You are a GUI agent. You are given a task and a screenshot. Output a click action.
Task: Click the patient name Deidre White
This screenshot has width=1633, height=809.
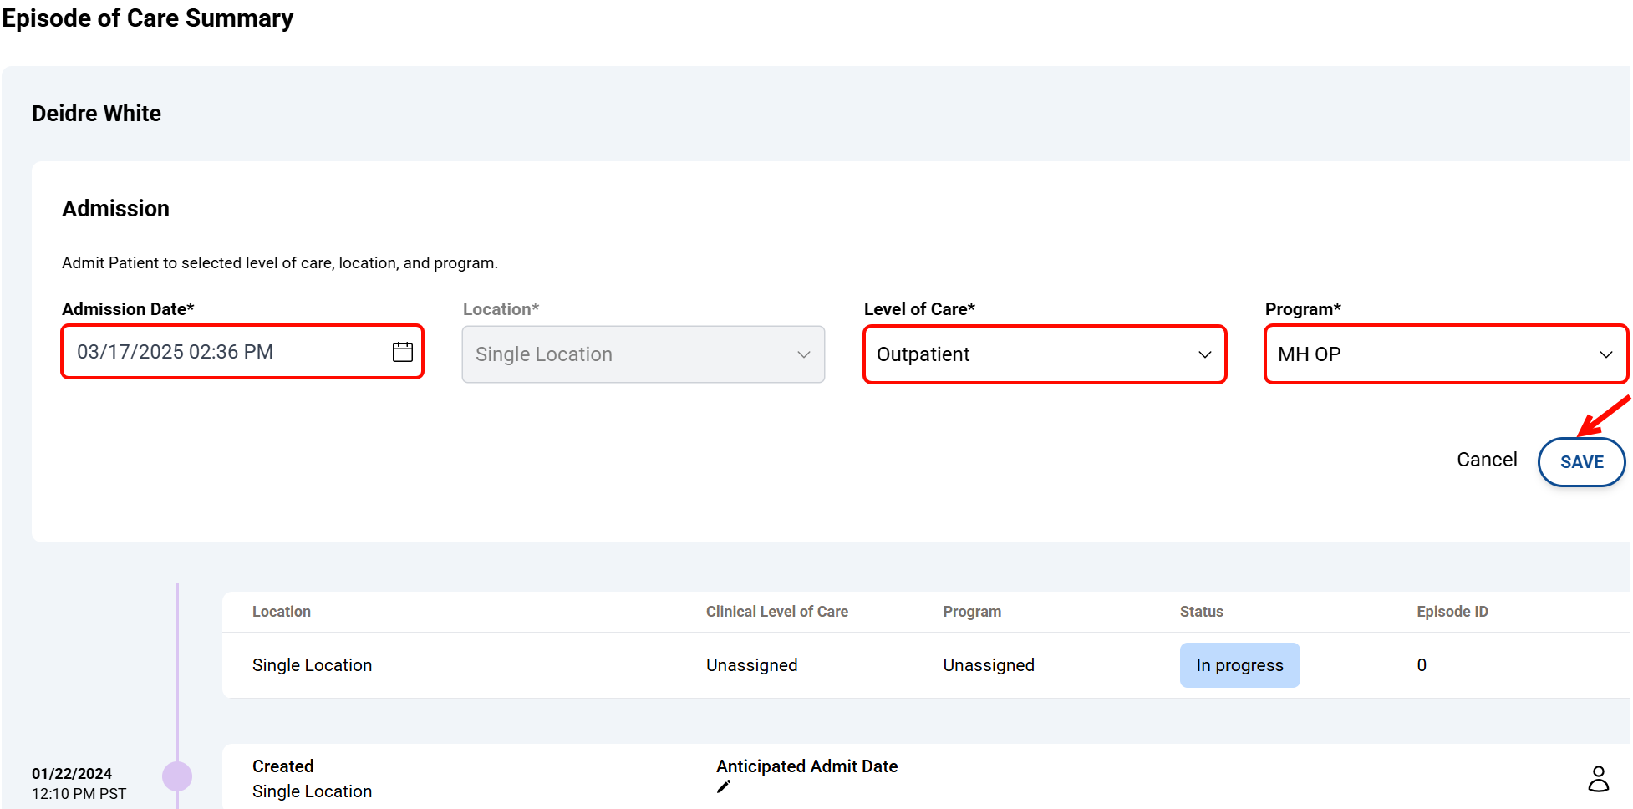(96, 113)
